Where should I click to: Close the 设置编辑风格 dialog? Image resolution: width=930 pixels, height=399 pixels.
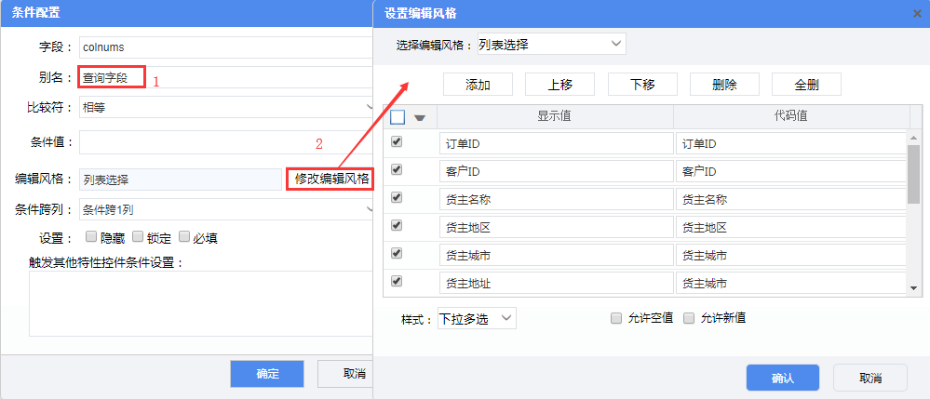(917, 13)
